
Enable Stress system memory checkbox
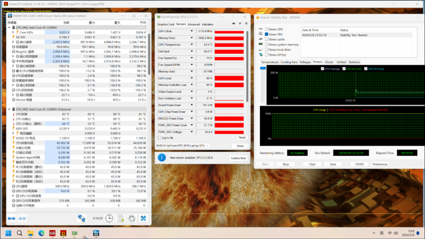(266, 44)
